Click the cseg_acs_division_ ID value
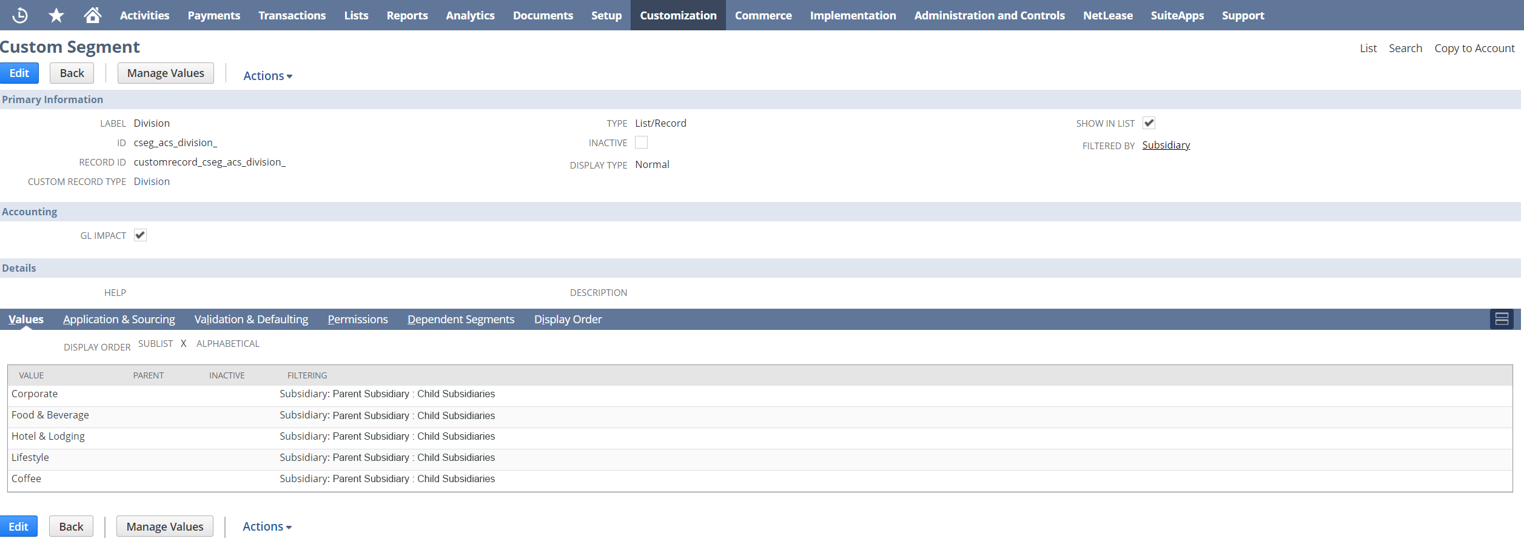Image resolution: width=1524 pixels, height=544 pixels. pyautogui.click(x=175, y=143)
